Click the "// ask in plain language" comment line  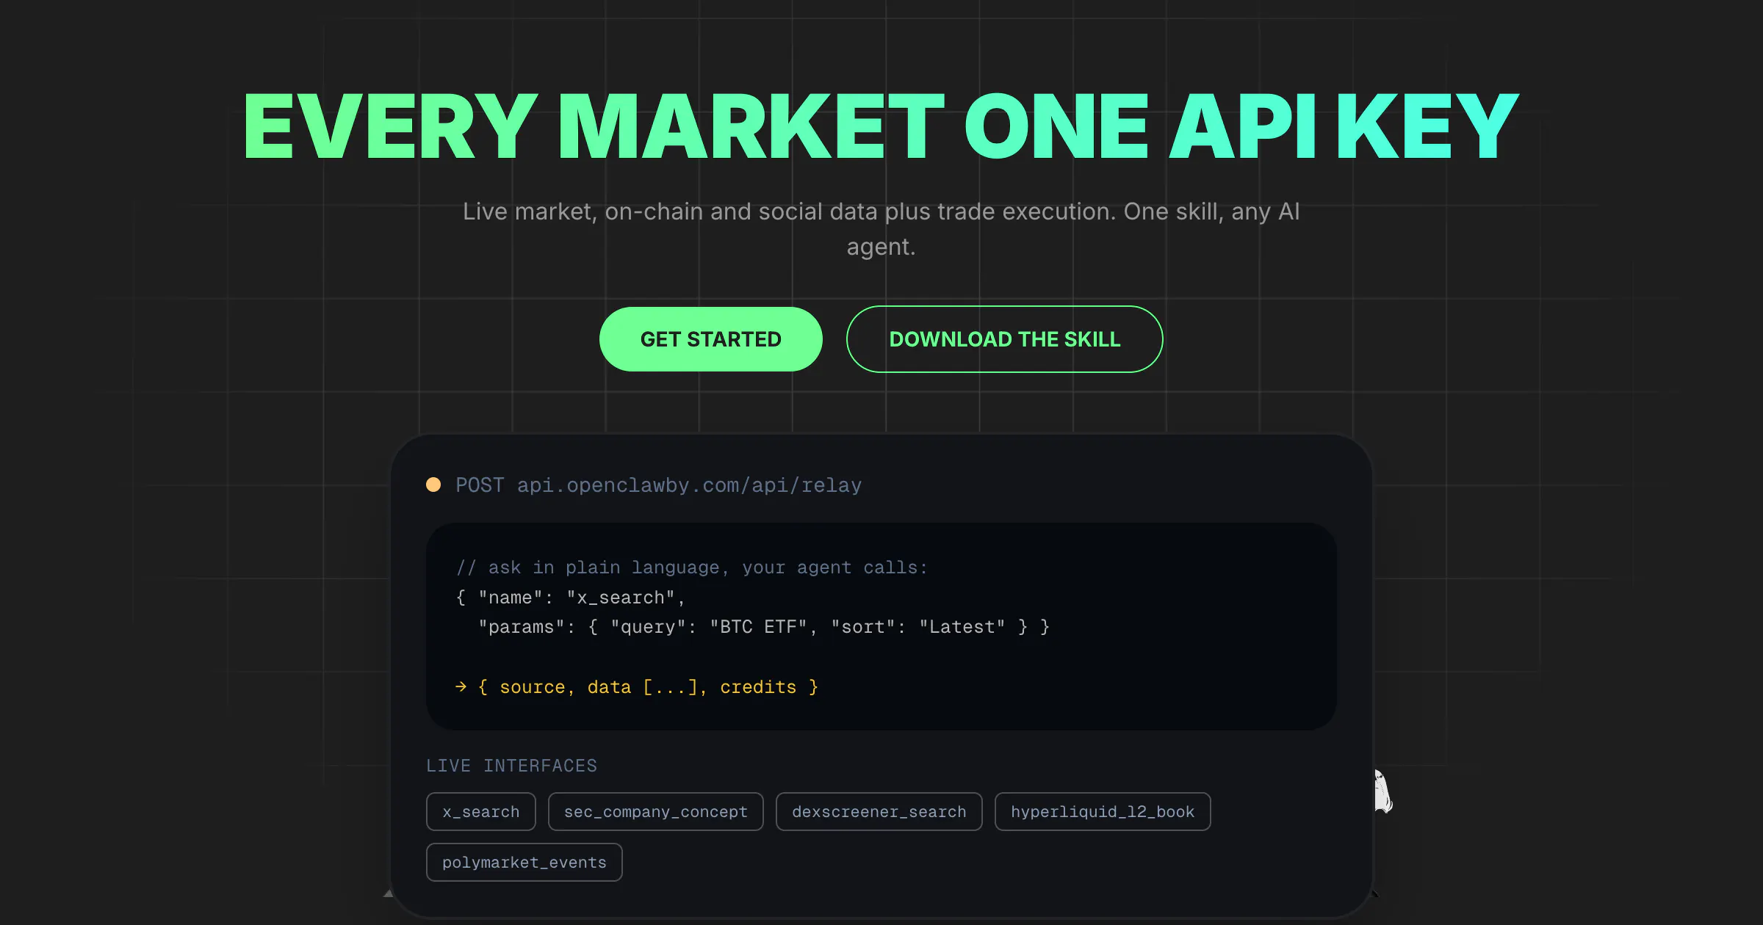click(x=691, y=567)
